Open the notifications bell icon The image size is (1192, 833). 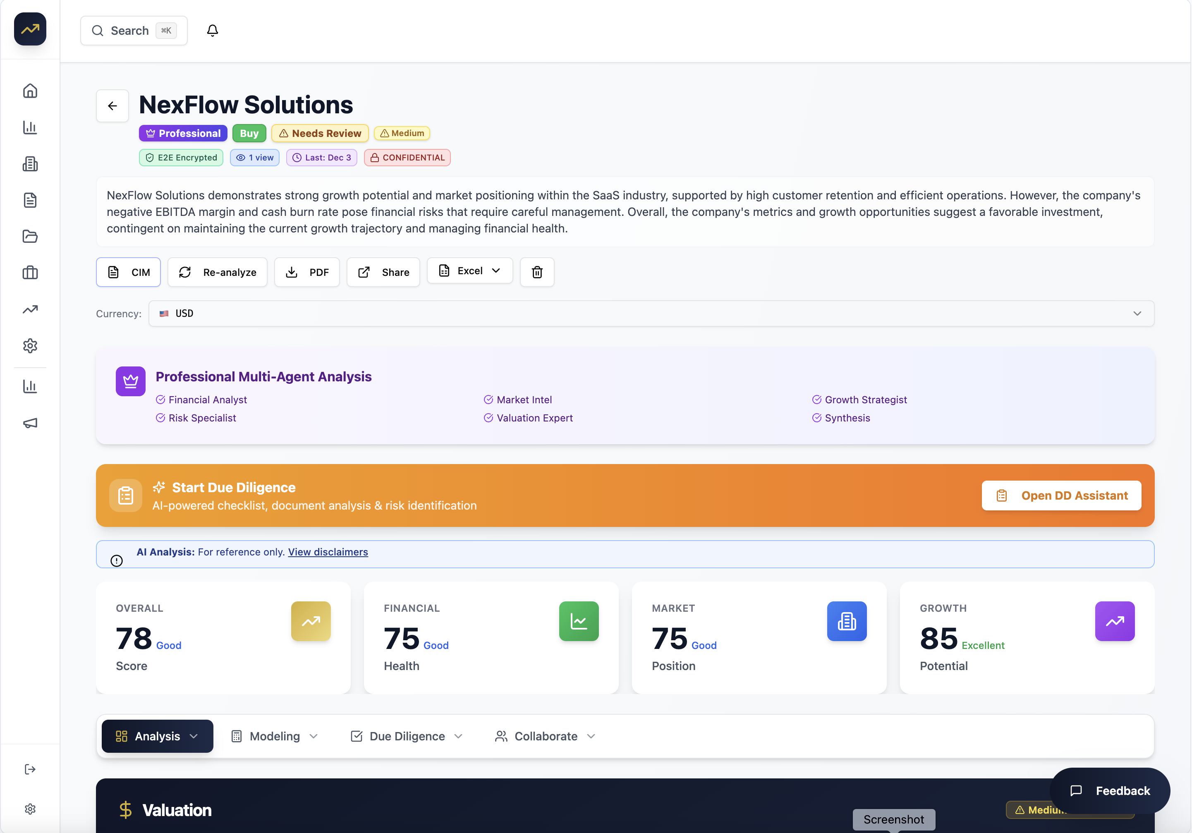pyautogui.click(x=212, y=30)
